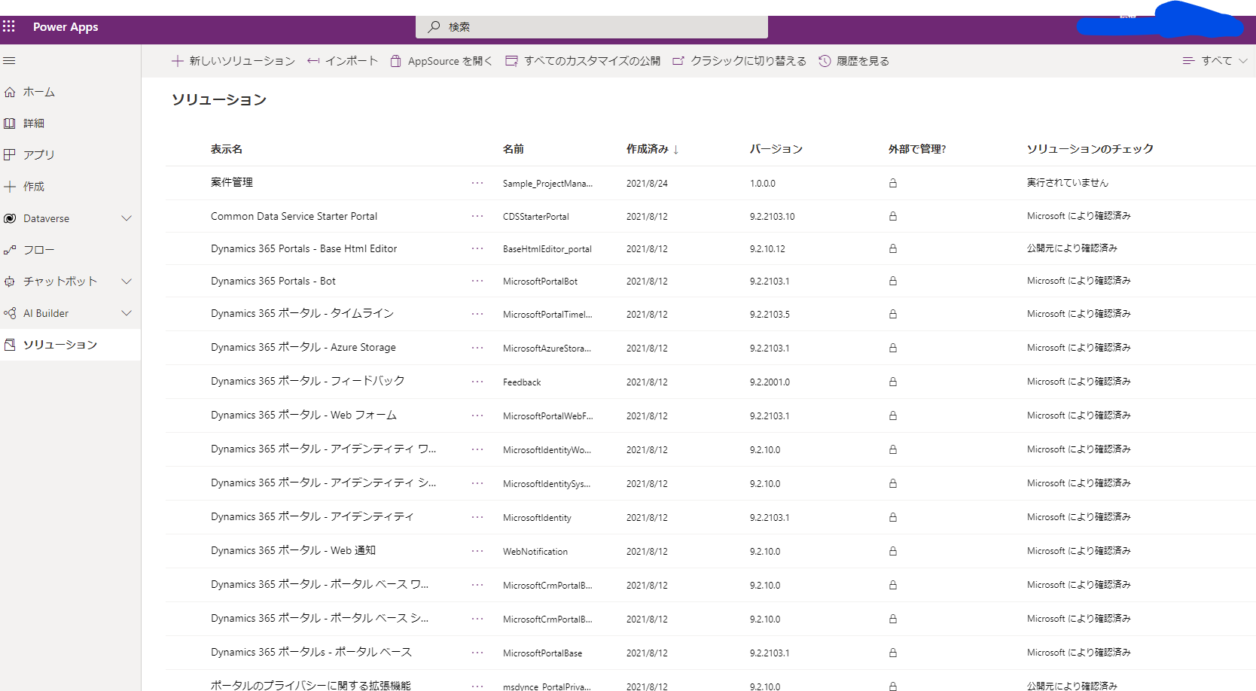Click 2021/8/24 date cell
Viewport: 1256px width, 691px height.
click(648, 183)
